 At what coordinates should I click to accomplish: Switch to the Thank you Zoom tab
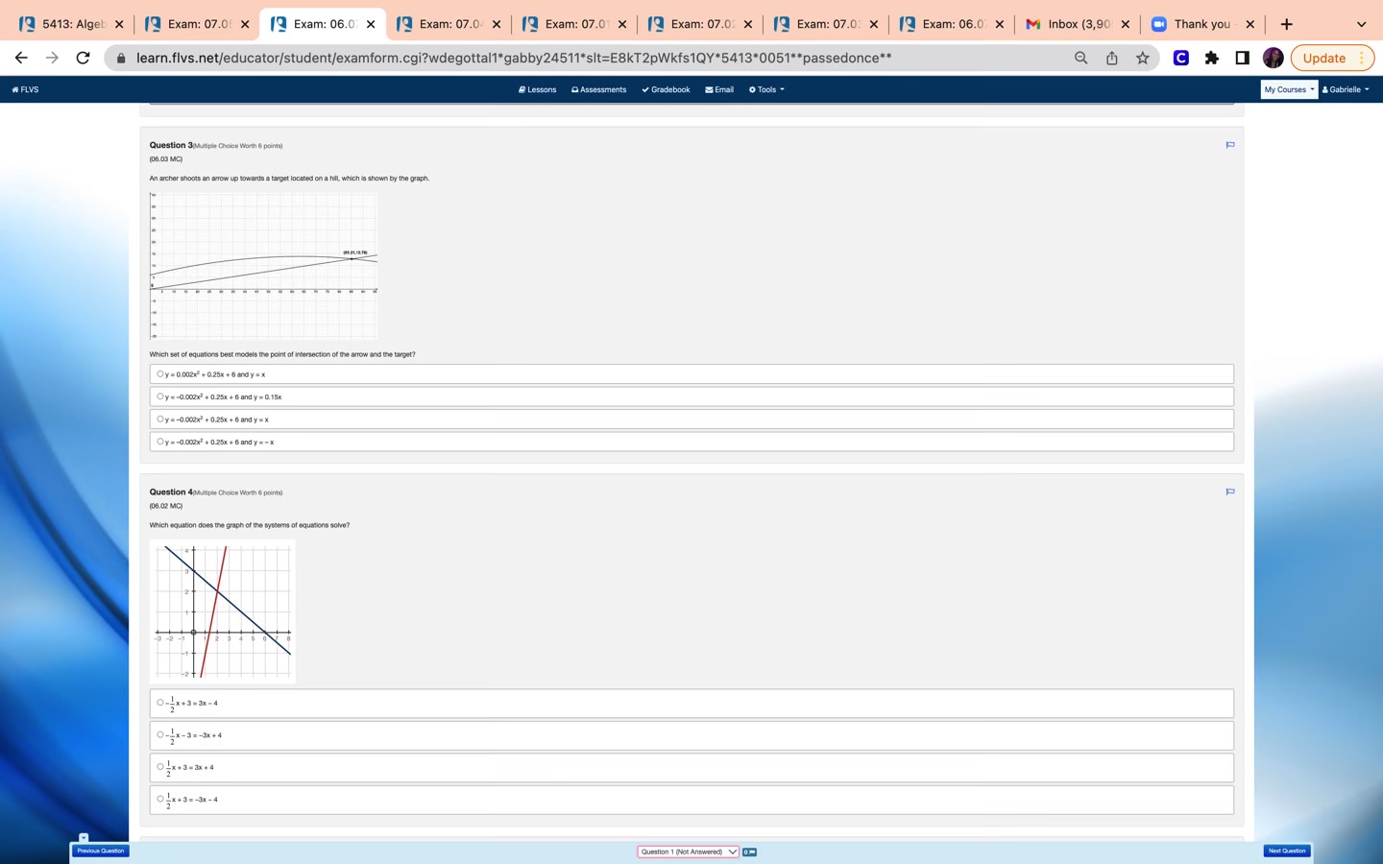pos(1202,24)
